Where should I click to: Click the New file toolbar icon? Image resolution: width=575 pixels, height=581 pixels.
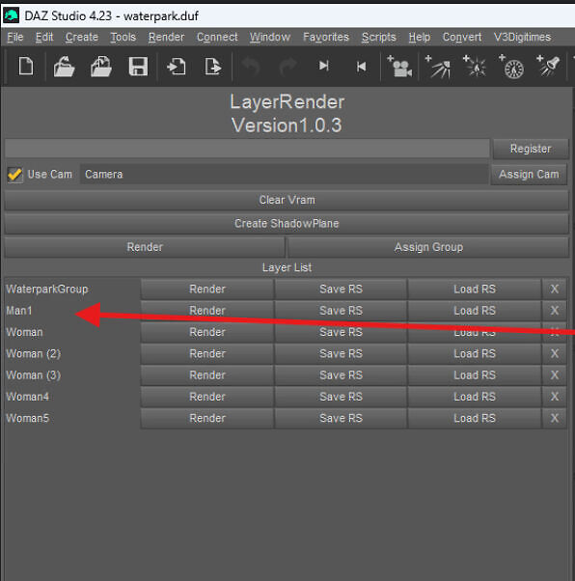coord(26,67)
